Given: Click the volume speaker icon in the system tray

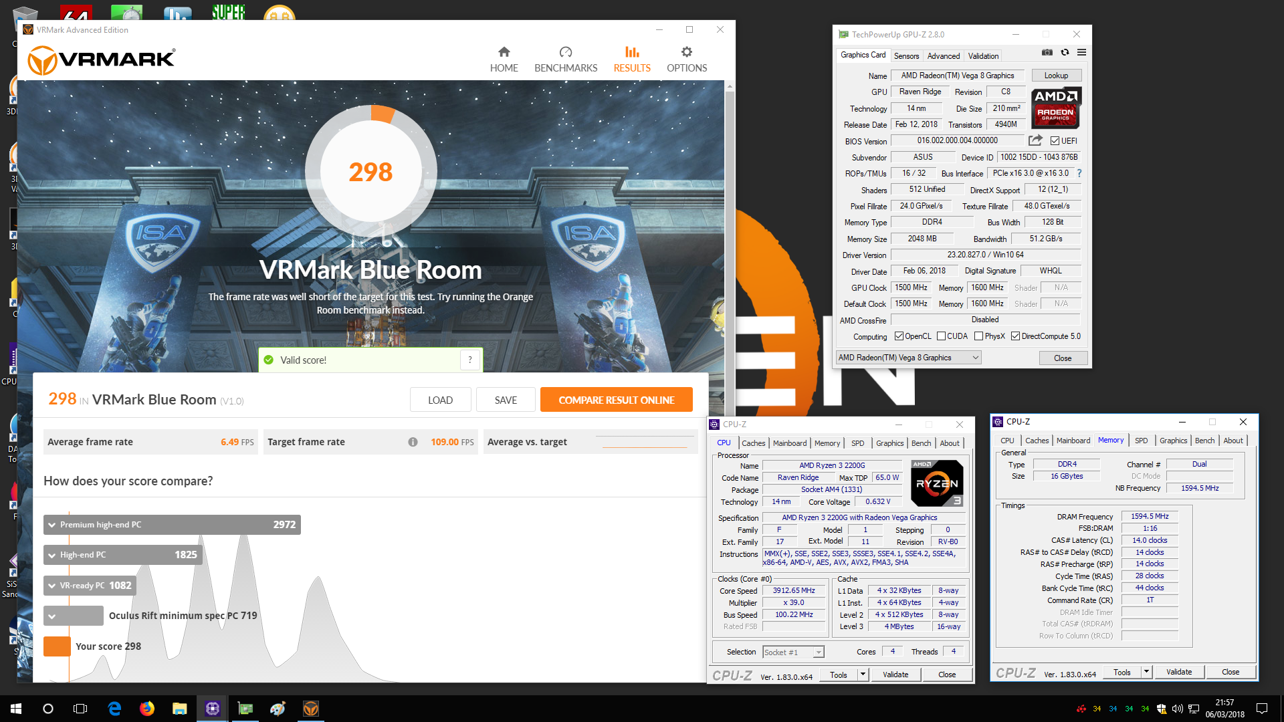Looking at the screenshot, I should click(1177, 709).
